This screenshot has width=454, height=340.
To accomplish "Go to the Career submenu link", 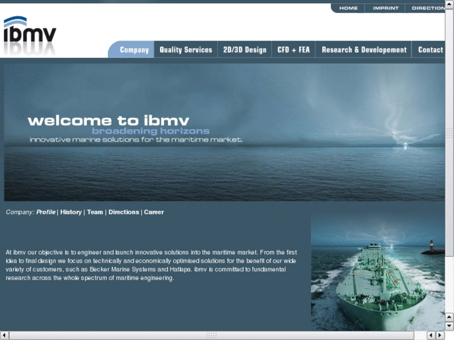I will 154,212.
